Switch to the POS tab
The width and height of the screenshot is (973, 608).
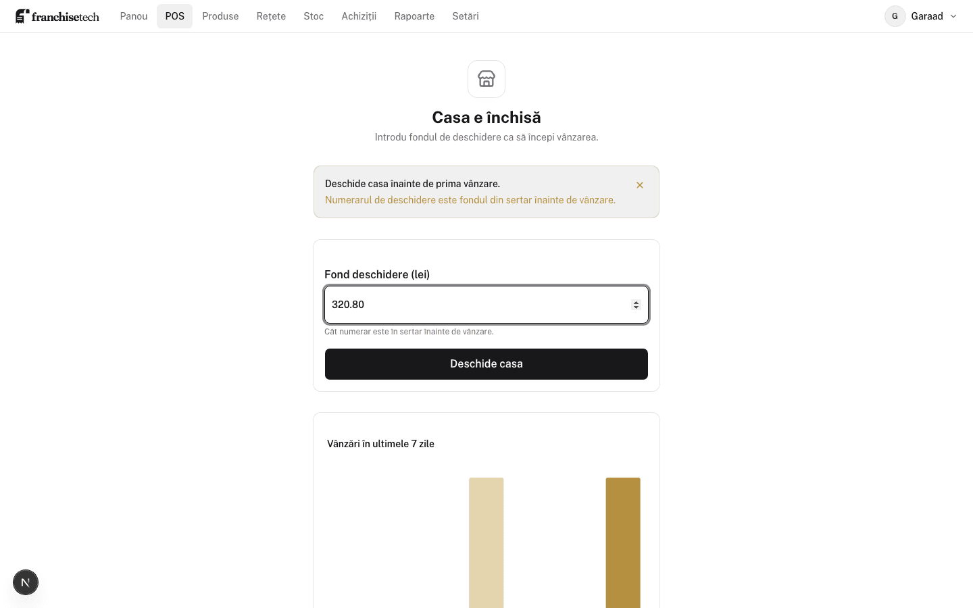coord(175,16)
